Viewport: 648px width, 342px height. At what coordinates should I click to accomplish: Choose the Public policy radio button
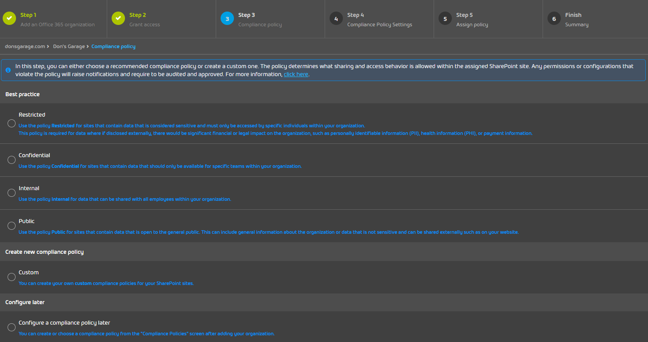pos(12,226)
